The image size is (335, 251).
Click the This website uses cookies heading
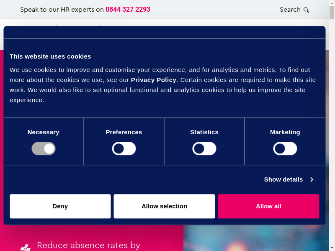click(x=50, y=56)
